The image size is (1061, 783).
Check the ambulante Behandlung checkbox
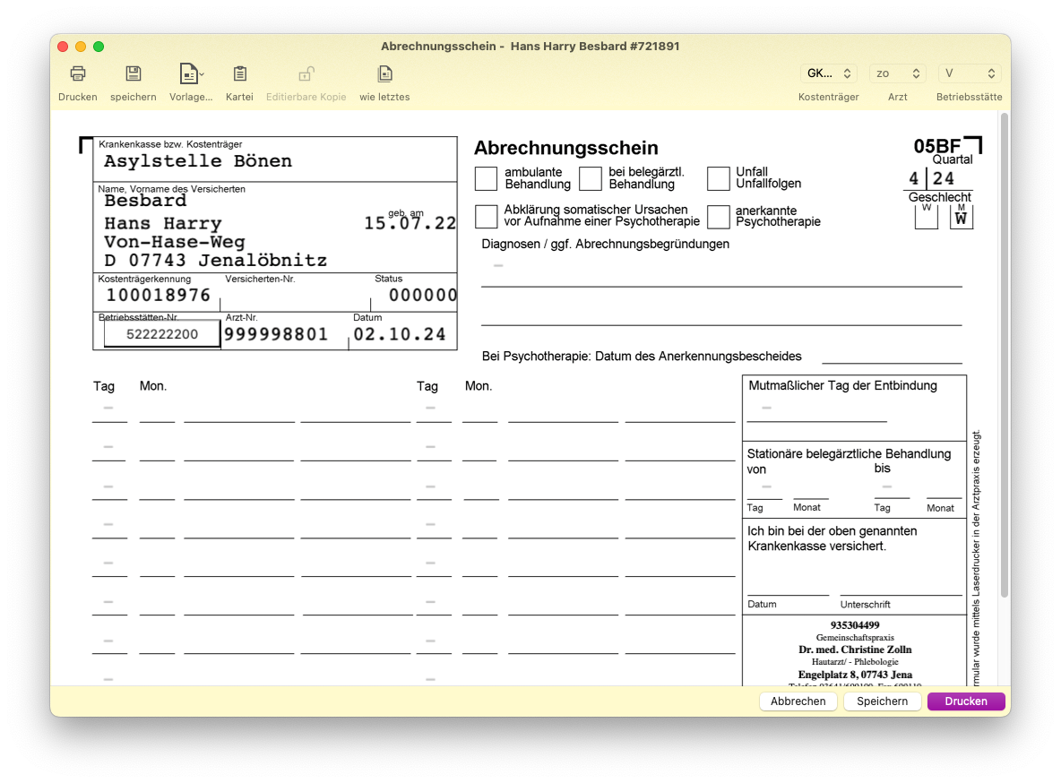(486, 178)
